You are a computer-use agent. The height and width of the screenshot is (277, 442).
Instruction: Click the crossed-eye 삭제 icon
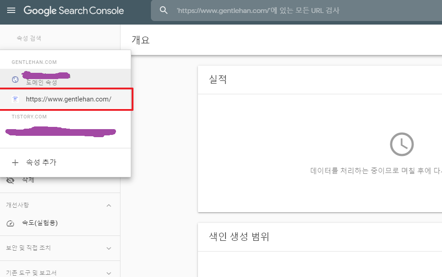point(10,180)
